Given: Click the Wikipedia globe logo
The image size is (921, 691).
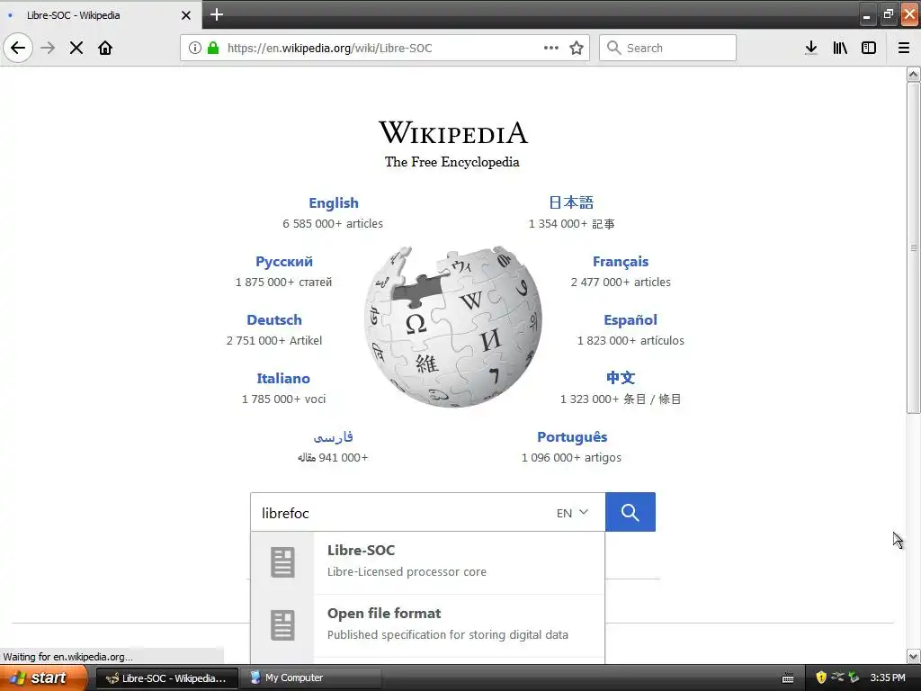Looking at the screenshot, I should click(x=453, y=326).
